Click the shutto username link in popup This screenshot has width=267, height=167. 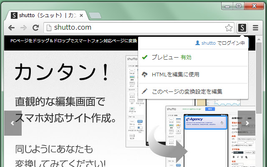click(x=209, y=43)
